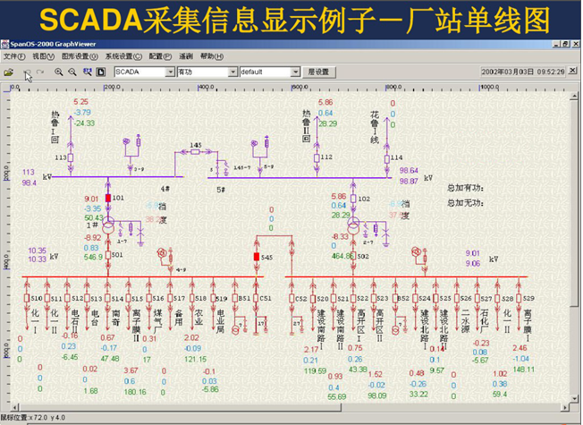Select the transformer symbol below breaker 102
The height and width of the screenshot is (425, 583).
coord(354,225)
